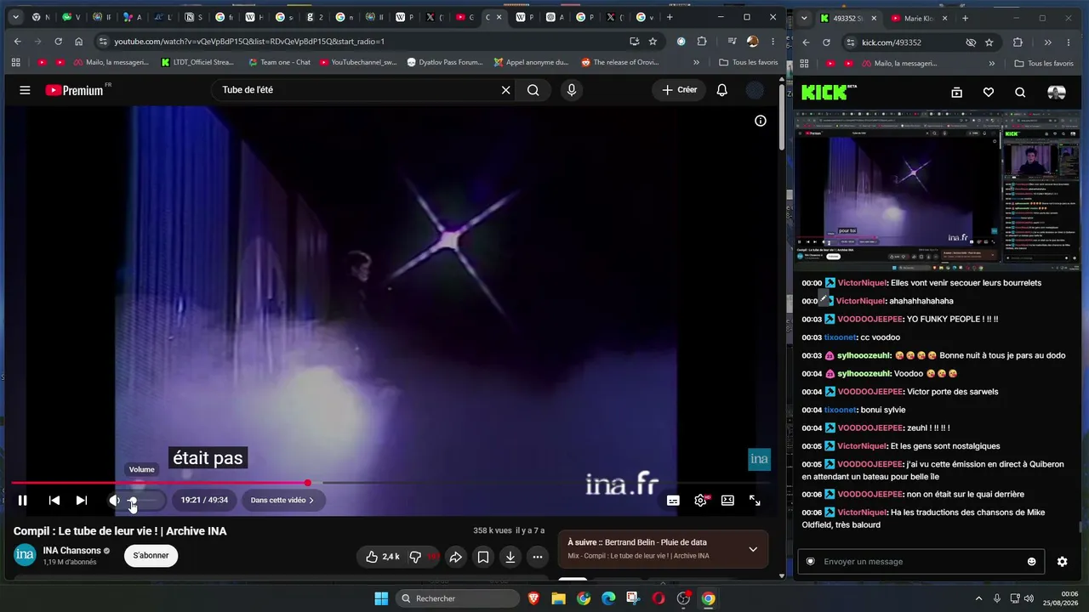Open the Kick chat emoji picker

tap(1032, 562)
